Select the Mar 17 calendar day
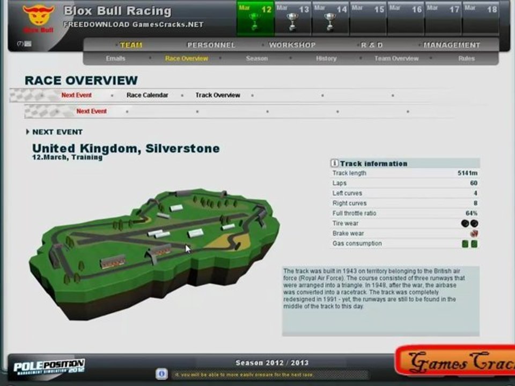The image size is (515, 386). [443, 18]
